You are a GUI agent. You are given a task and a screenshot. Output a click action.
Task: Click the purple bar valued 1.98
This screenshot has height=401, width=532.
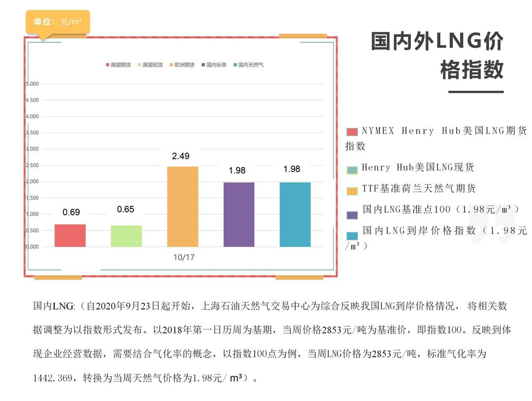point(239,214)
